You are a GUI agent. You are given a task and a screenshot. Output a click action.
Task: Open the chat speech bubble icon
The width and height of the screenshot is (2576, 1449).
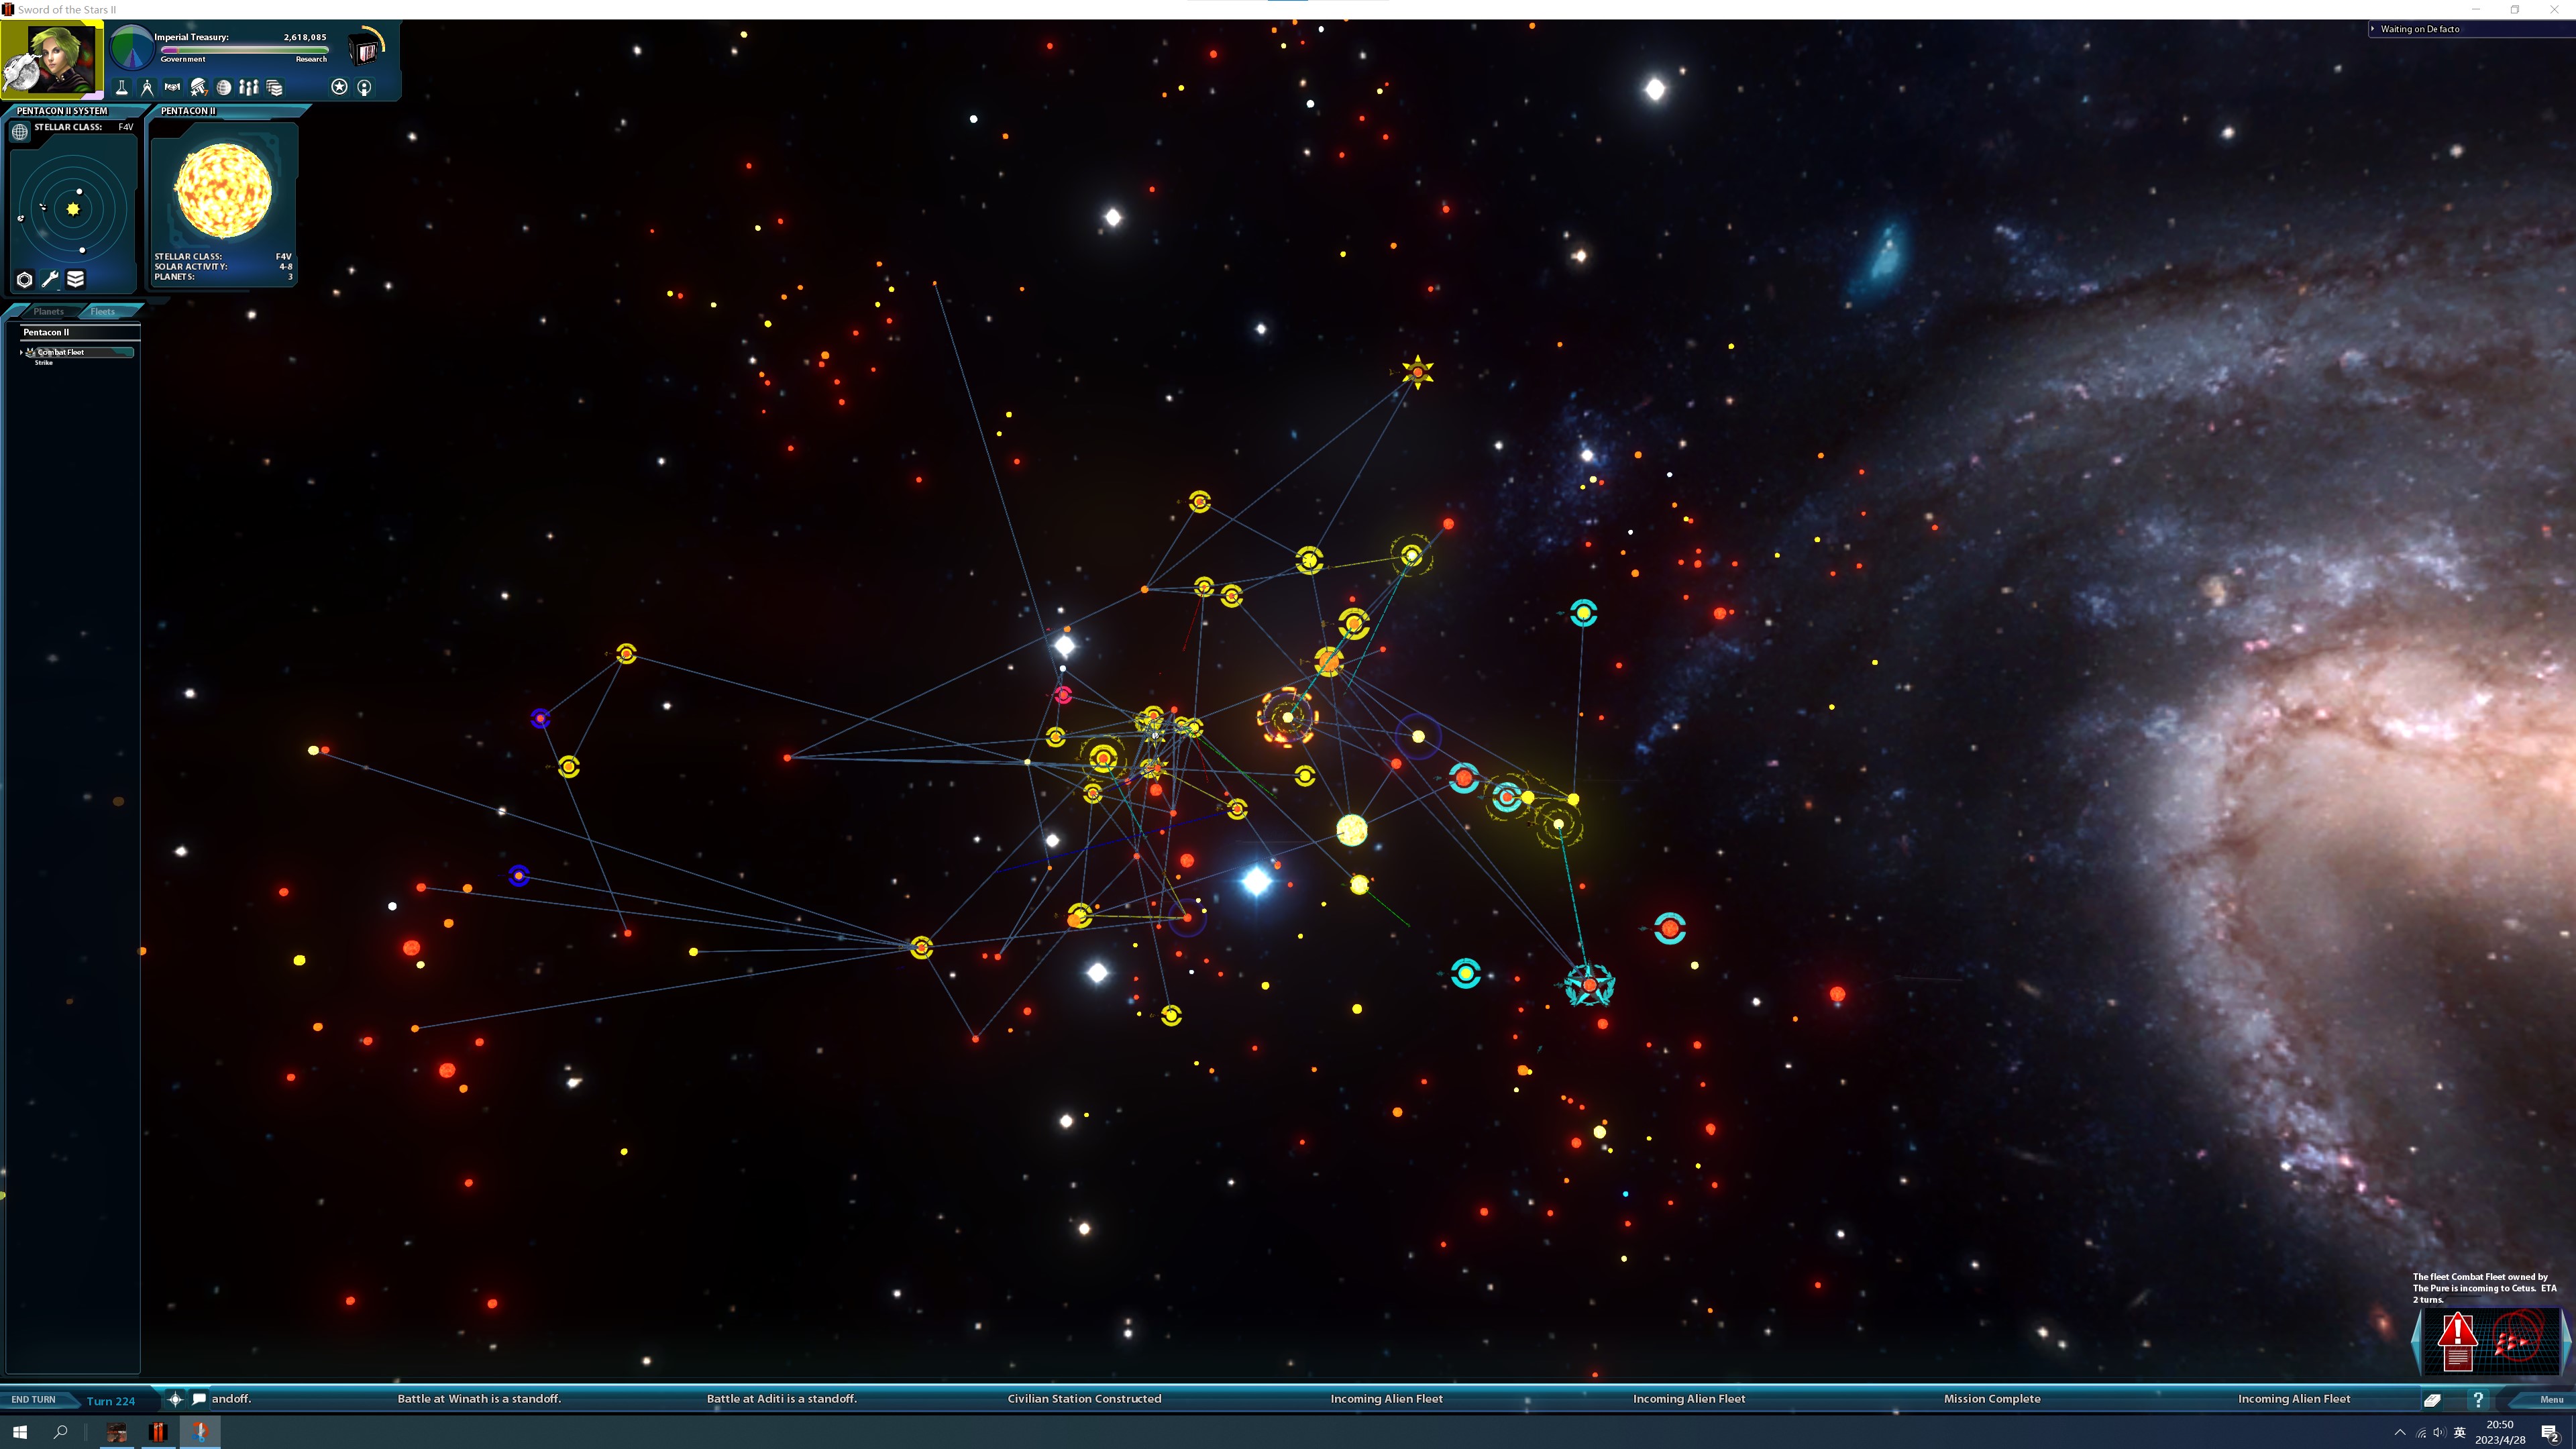click(199, 1398)
